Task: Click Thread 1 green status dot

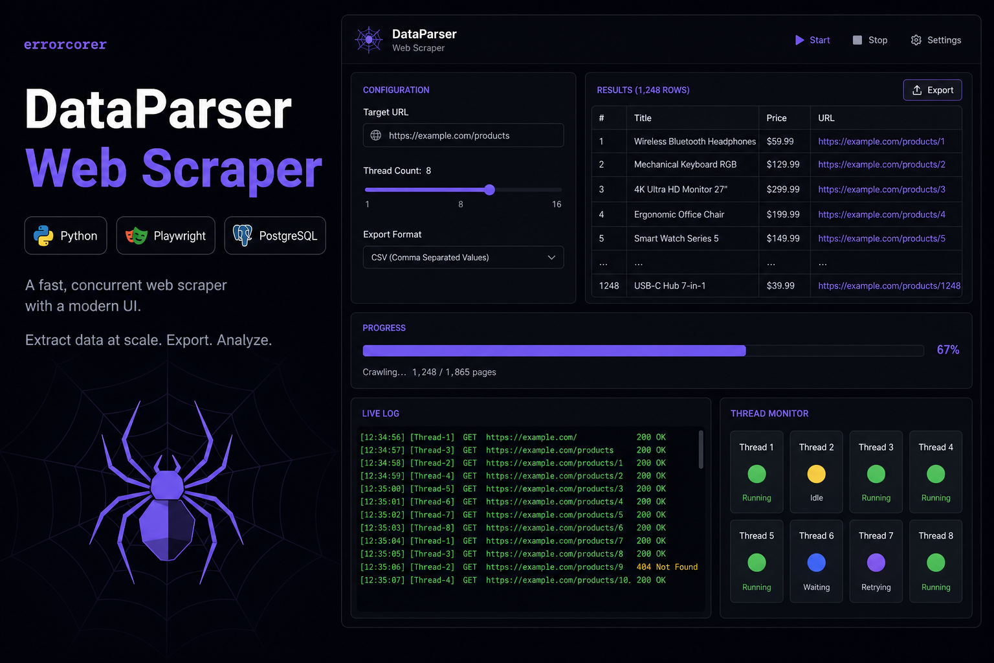Action: 757,474
